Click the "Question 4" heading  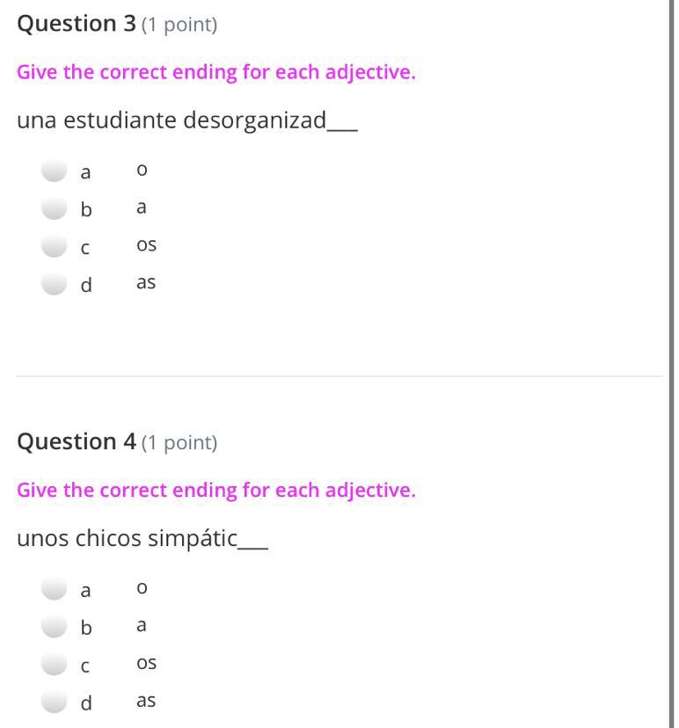click(x=77, y=441)
